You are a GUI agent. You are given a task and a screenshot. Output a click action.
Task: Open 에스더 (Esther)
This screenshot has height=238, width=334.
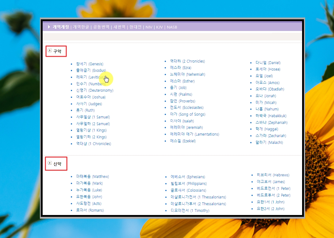pyautogui.click(x=182, y=81)
